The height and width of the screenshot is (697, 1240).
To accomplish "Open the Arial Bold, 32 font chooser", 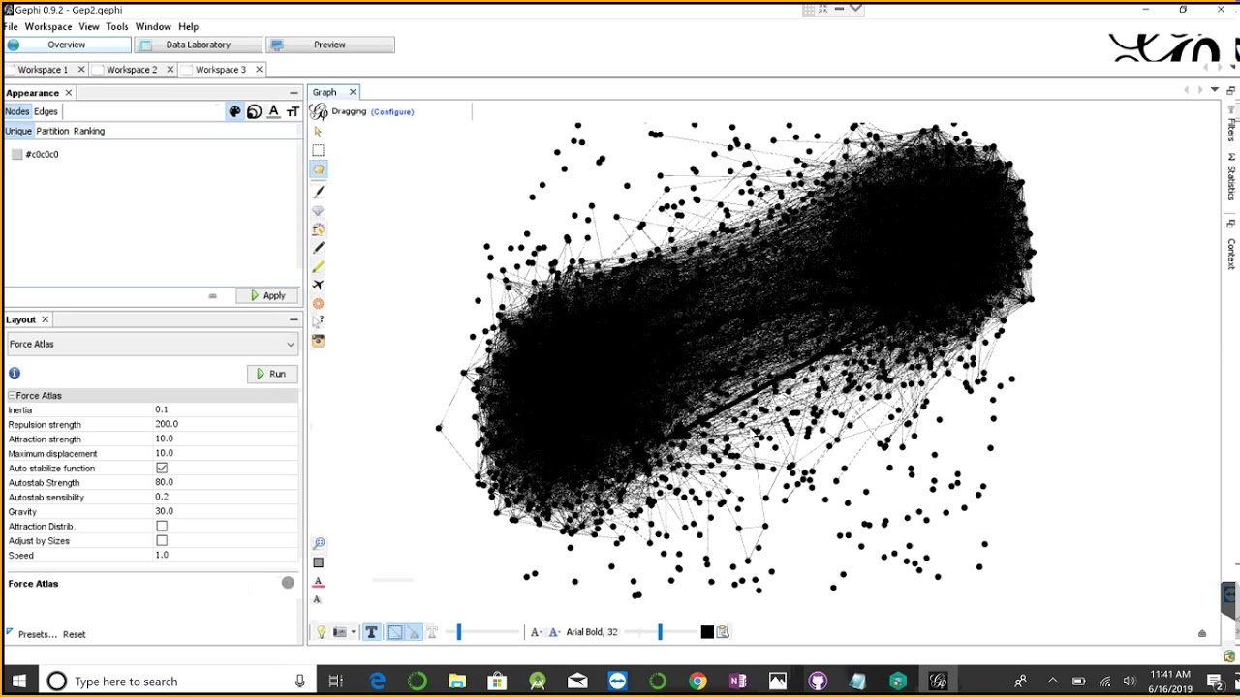I will click(x=592, y=632).
